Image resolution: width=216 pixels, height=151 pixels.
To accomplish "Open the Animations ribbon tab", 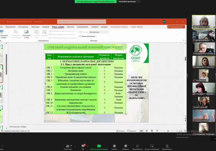I will (46, 27).
